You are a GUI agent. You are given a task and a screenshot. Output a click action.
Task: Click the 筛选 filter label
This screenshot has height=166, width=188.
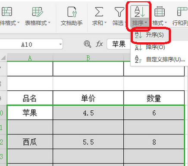118,23
